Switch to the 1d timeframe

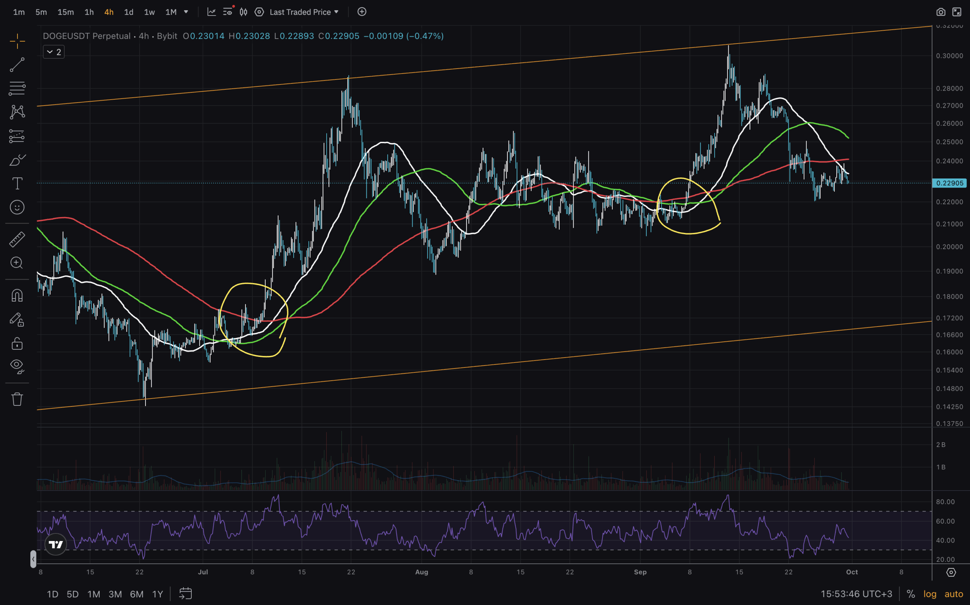[x=128, y=12]
